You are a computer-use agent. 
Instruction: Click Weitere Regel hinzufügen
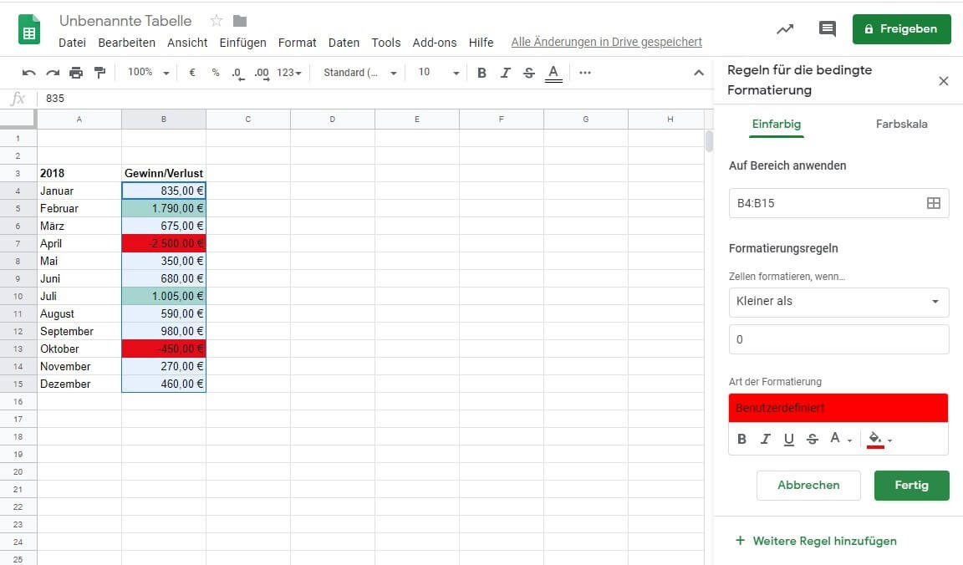[x=816, y=541]
